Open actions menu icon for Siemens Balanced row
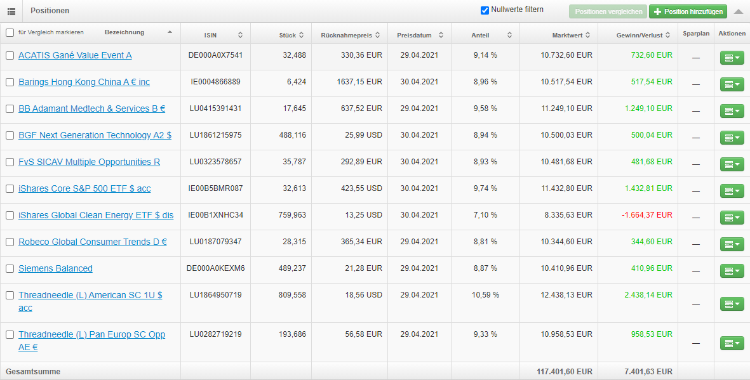This screenshot has width=750, height=380. pos(732,271)
